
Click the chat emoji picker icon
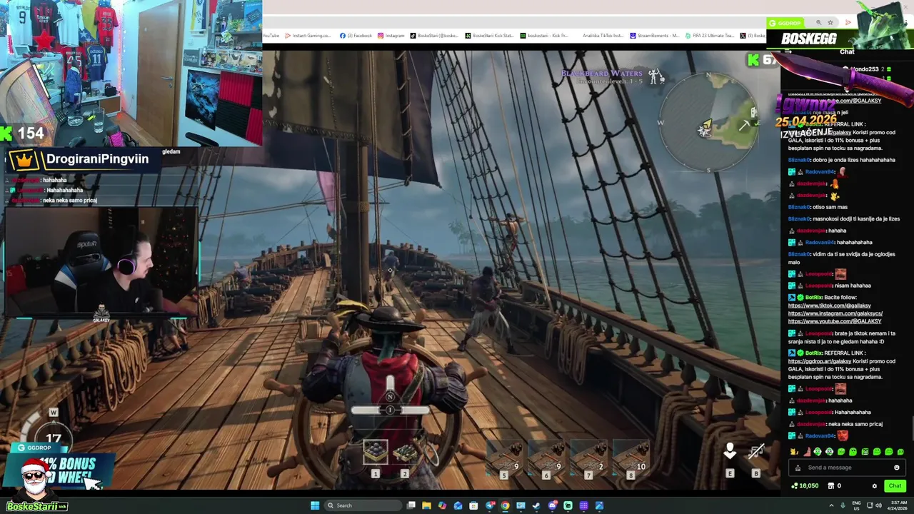[x=897, y=468]
